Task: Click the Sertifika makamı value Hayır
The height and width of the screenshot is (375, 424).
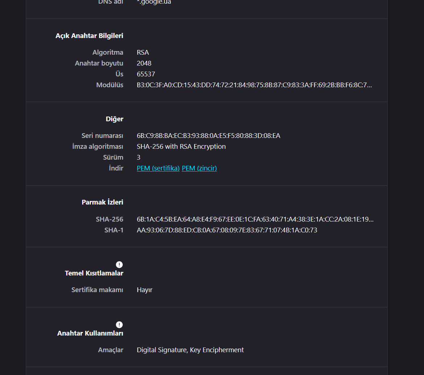Action: [x=145, y=290]
